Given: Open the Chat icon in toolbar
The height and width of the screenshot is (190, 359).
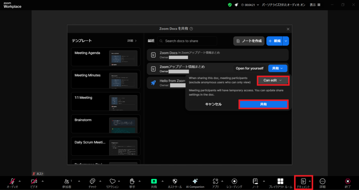Looking at the screenshot, I should point(93,181).
